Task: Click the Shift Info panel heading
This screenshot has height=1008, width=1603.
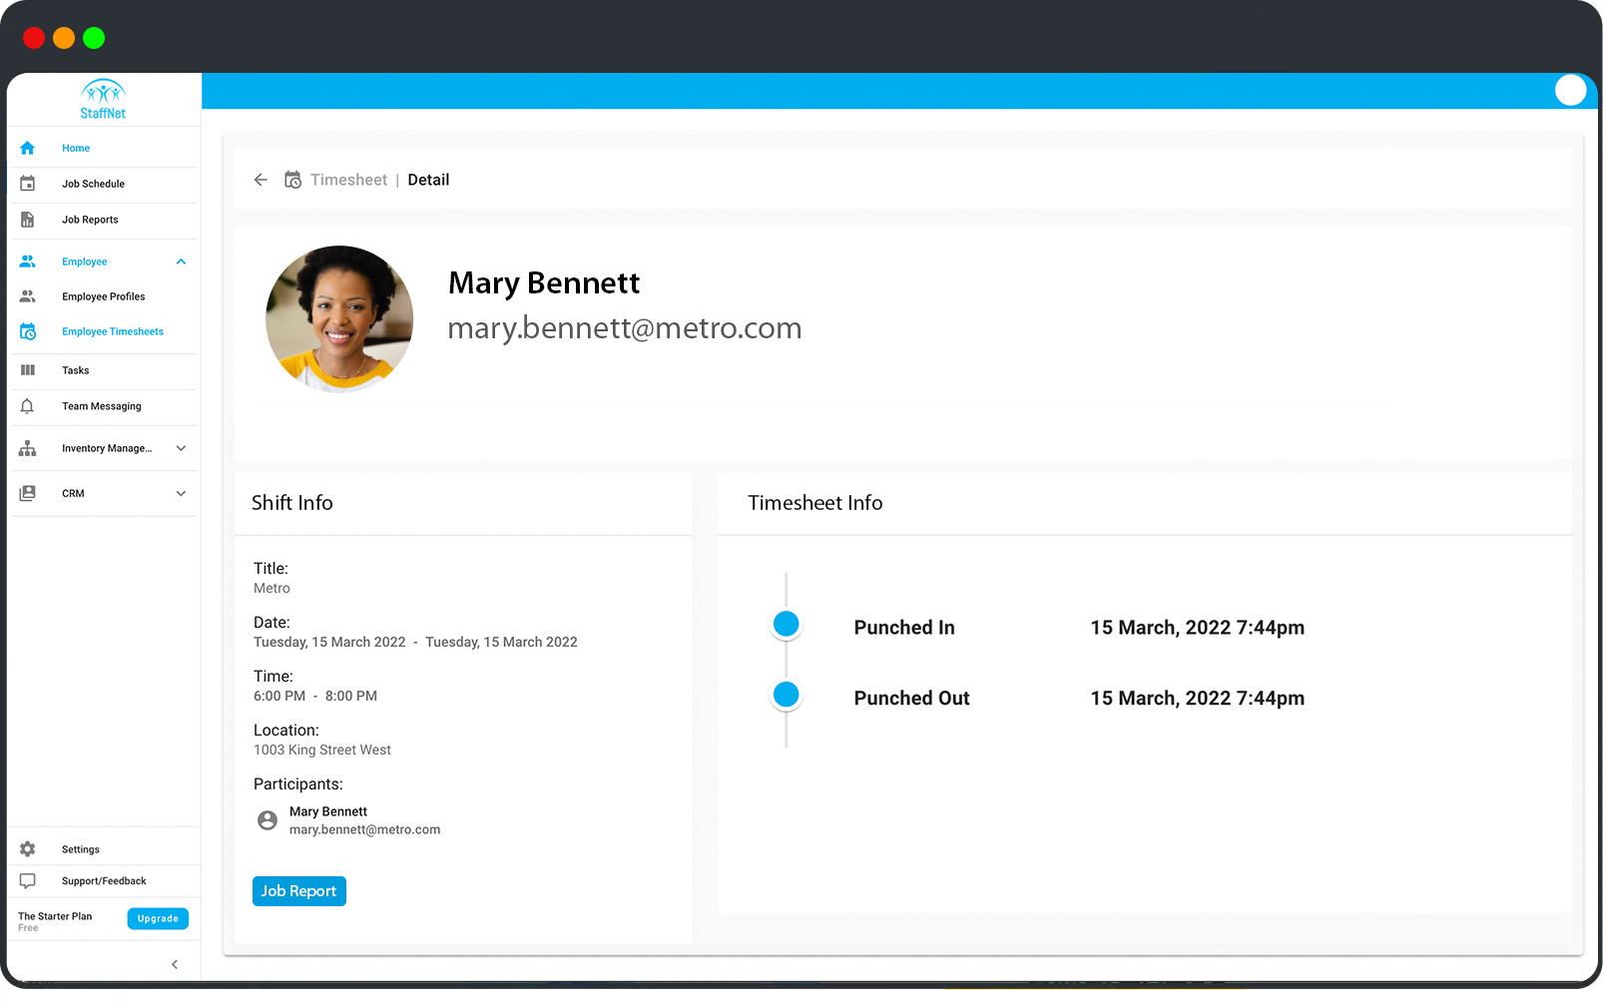Action: point(292,503)
